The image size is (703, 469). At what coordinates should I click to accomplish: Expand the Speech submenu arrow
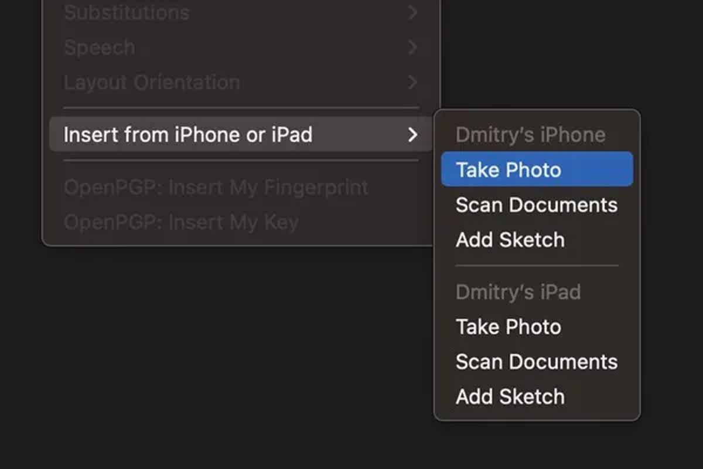[413, 47]
